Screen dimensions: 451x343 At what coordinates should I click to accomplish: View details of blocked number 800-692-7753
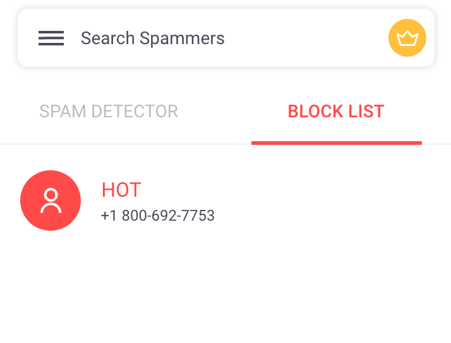tap(158, 215)
